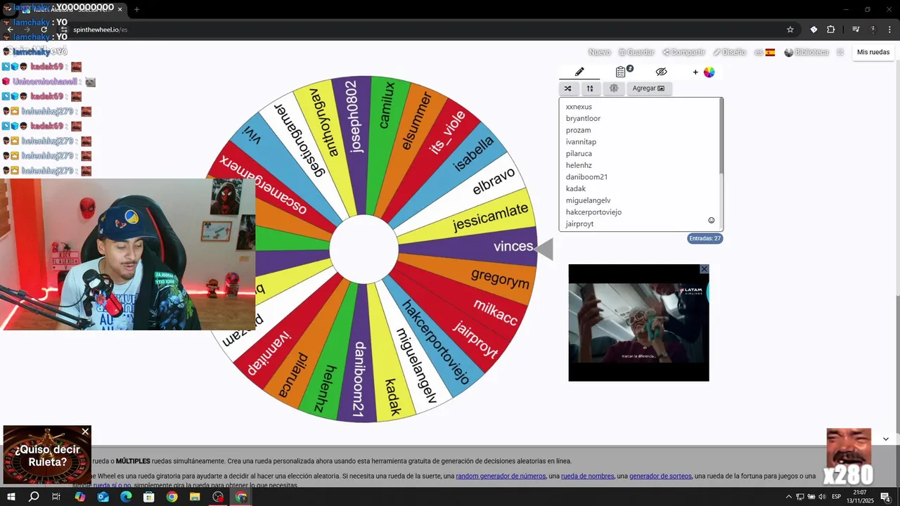The height and width of the screenshot is (506, 900).
Task: Click Compartir in the top menu
Action: [x=683, y=52]
